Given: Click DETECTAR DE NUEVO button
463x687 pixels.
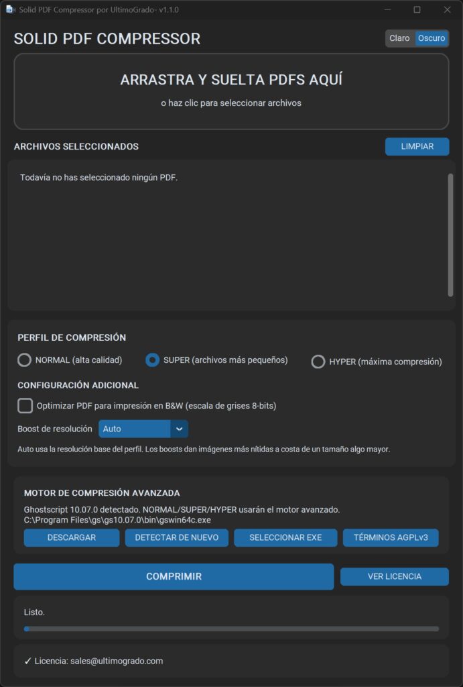Looking at the screenshot, I should pyautogui.click(x=177, y=537).
